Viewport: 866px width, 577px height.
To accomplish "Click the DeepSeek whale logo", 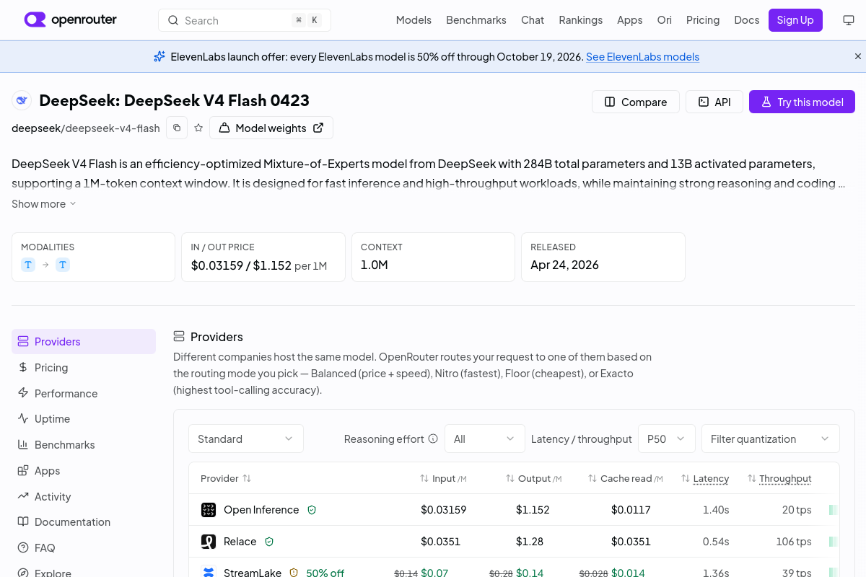I will 22,100.
